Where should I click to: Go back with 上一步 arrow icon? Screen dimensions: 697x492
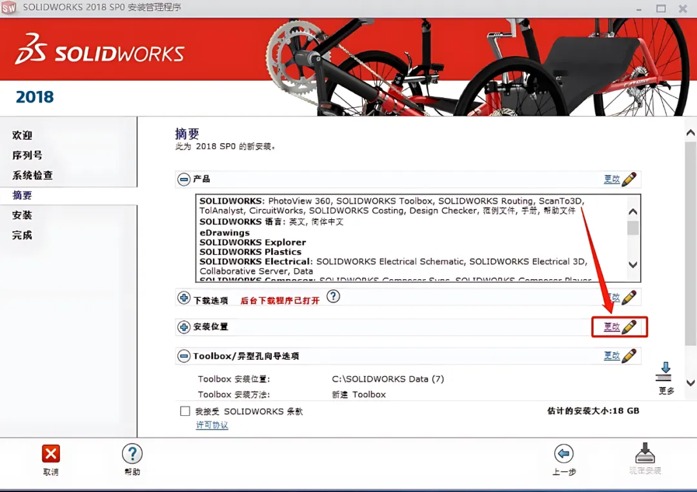click(x=564, y=454)
